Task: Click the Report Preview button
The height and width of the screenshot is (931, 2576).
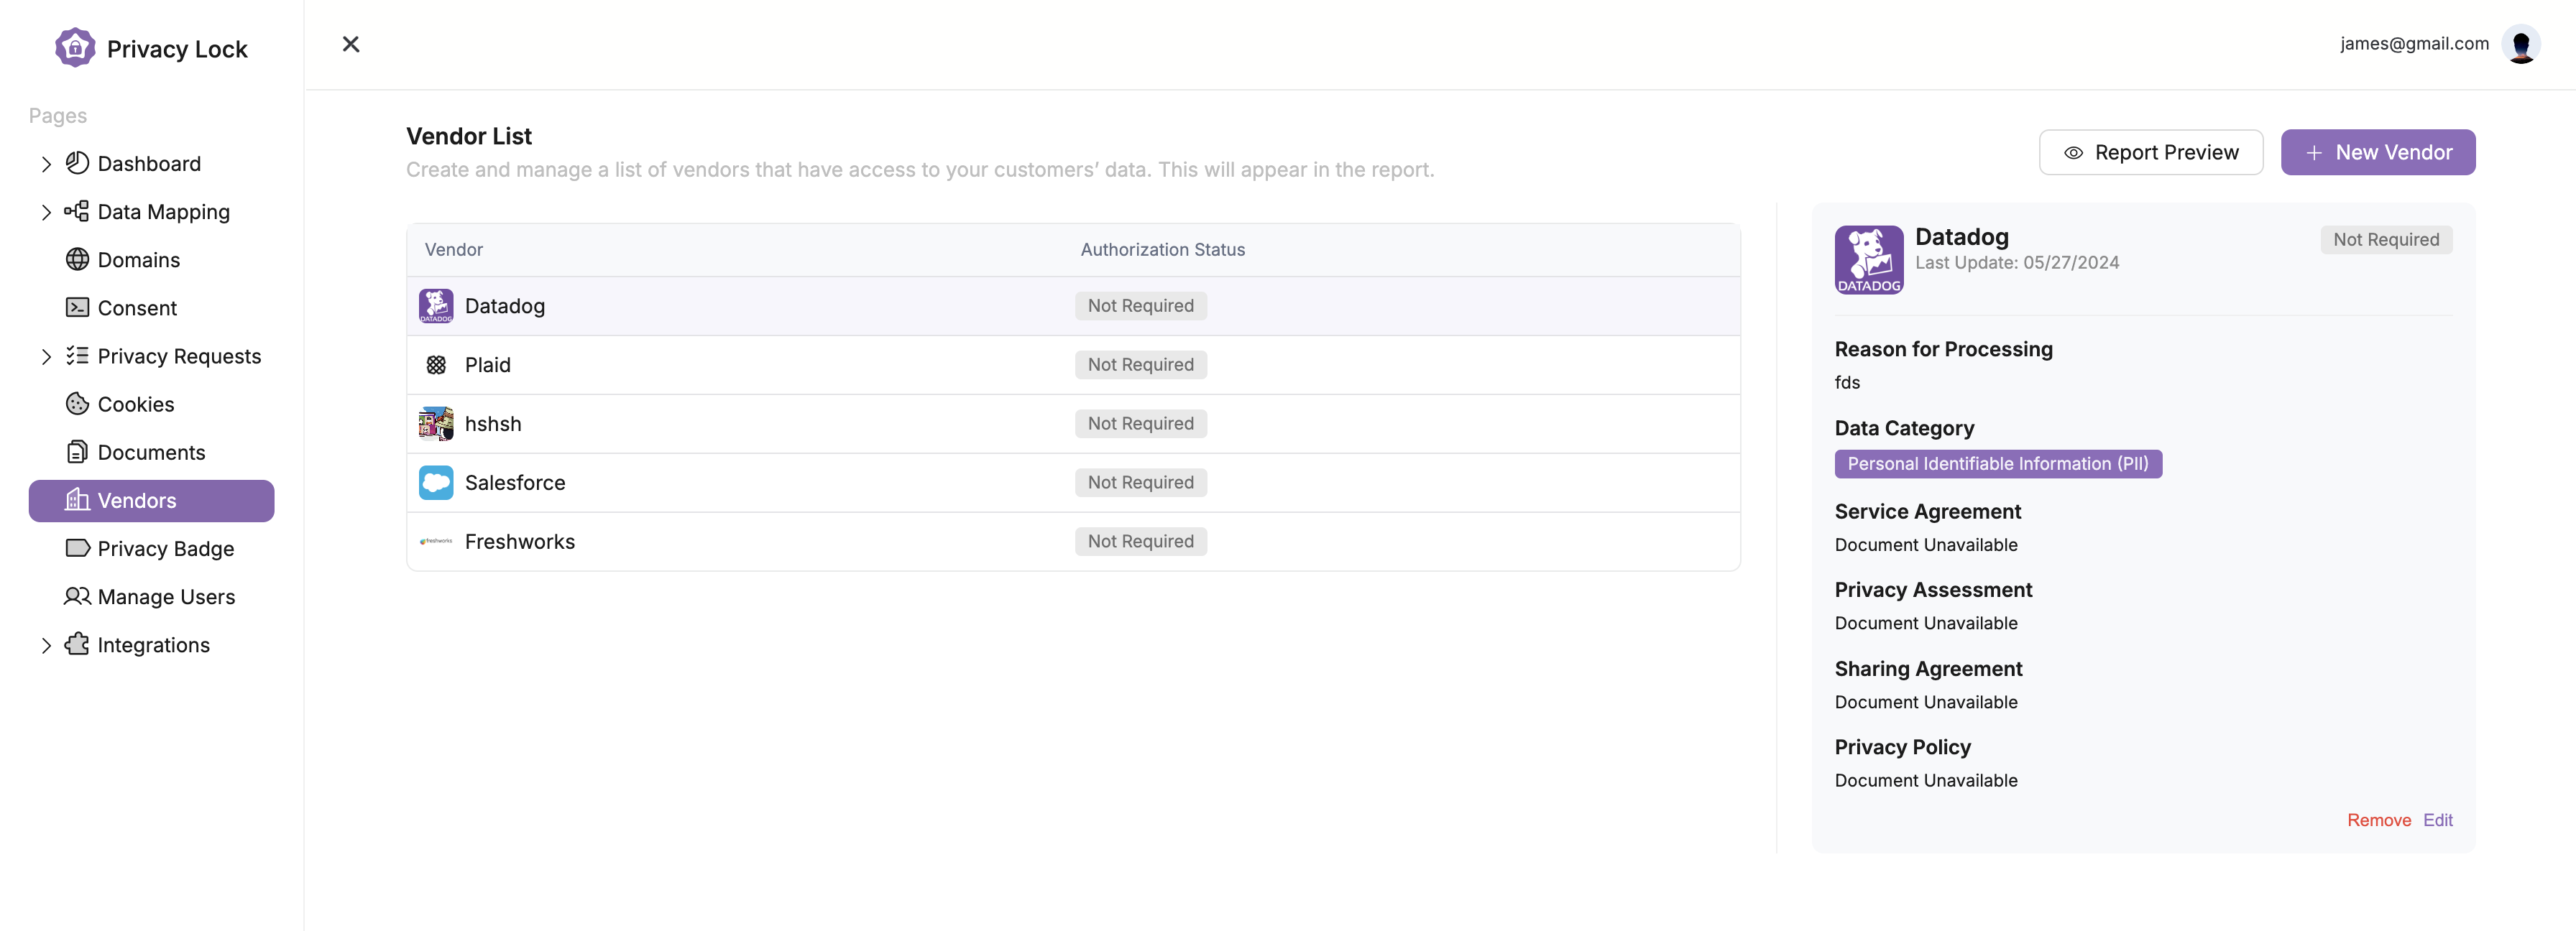Action: (x=2151, y=153)
